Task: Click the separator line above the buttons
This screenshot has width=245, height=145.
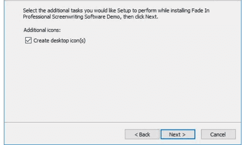Action: (122, 122)
